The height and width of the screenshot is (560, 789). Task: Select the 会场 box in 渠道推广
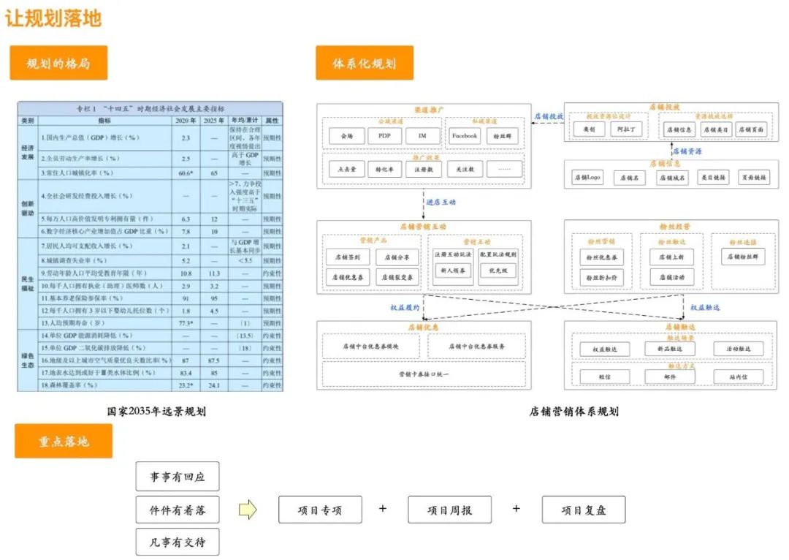(347, 136)
